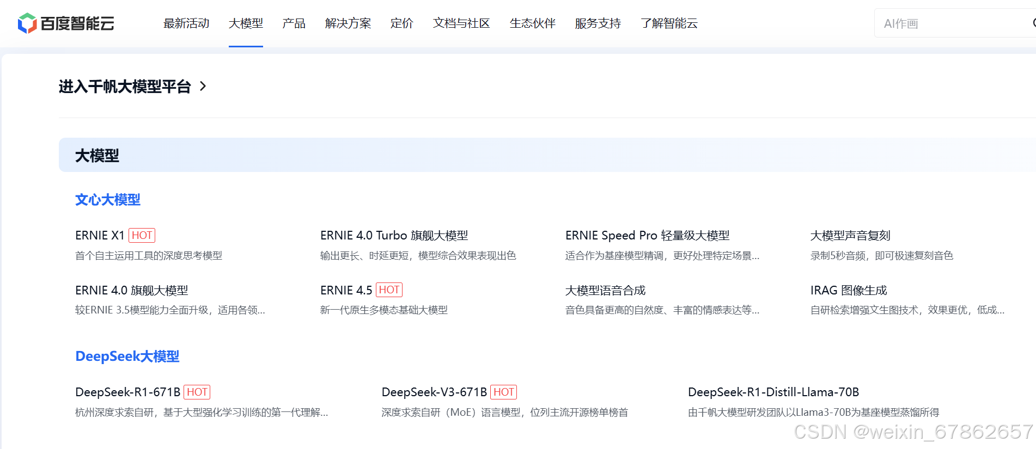Viewport: 1036px width, 449px height.
Task: Open the 生态伙伴 menu
Action: [533, 23]
